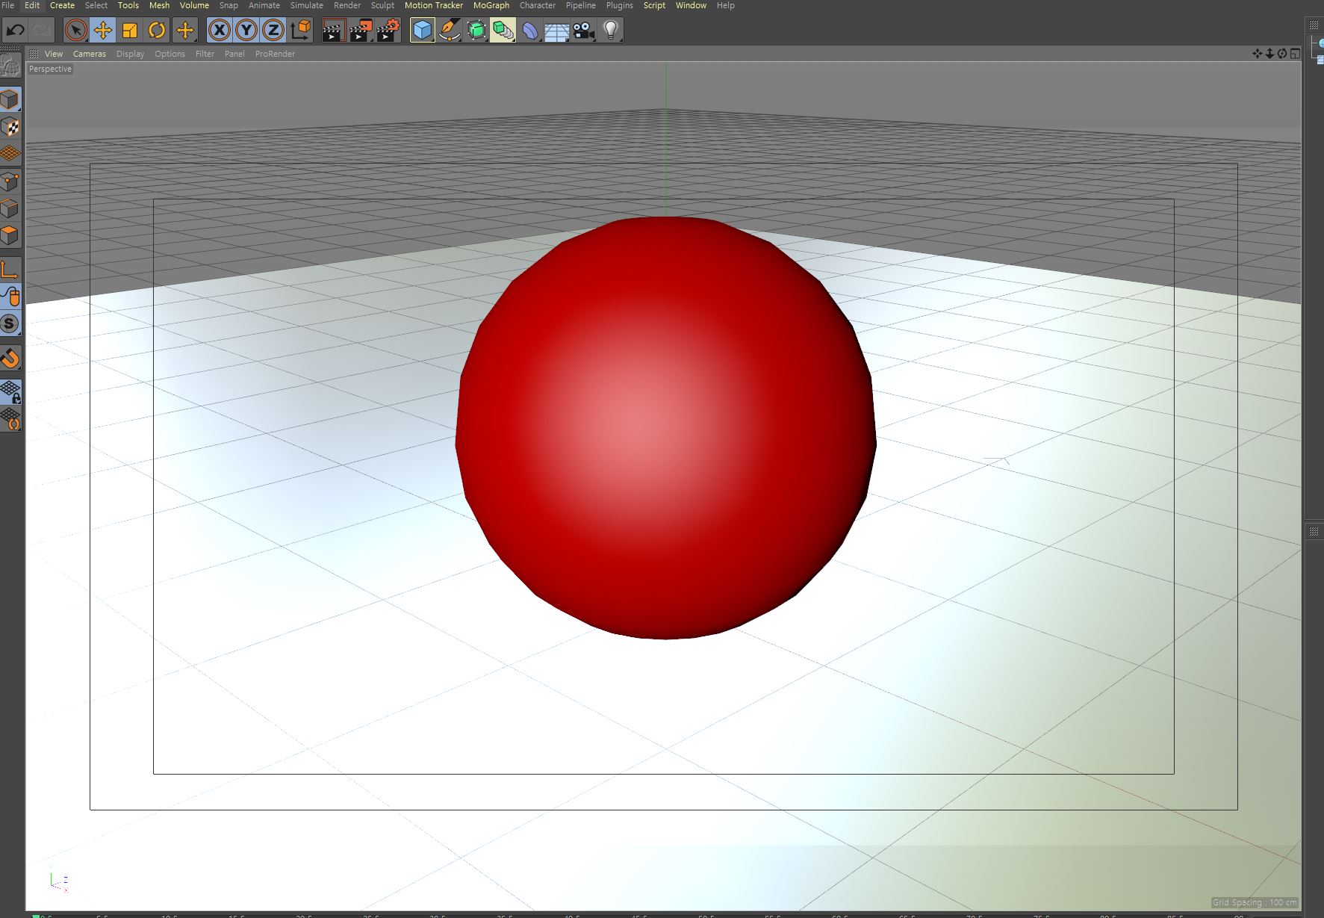The image size is (1324, 918).
Task: Switch to Edges mode
Action: [10, 208]
